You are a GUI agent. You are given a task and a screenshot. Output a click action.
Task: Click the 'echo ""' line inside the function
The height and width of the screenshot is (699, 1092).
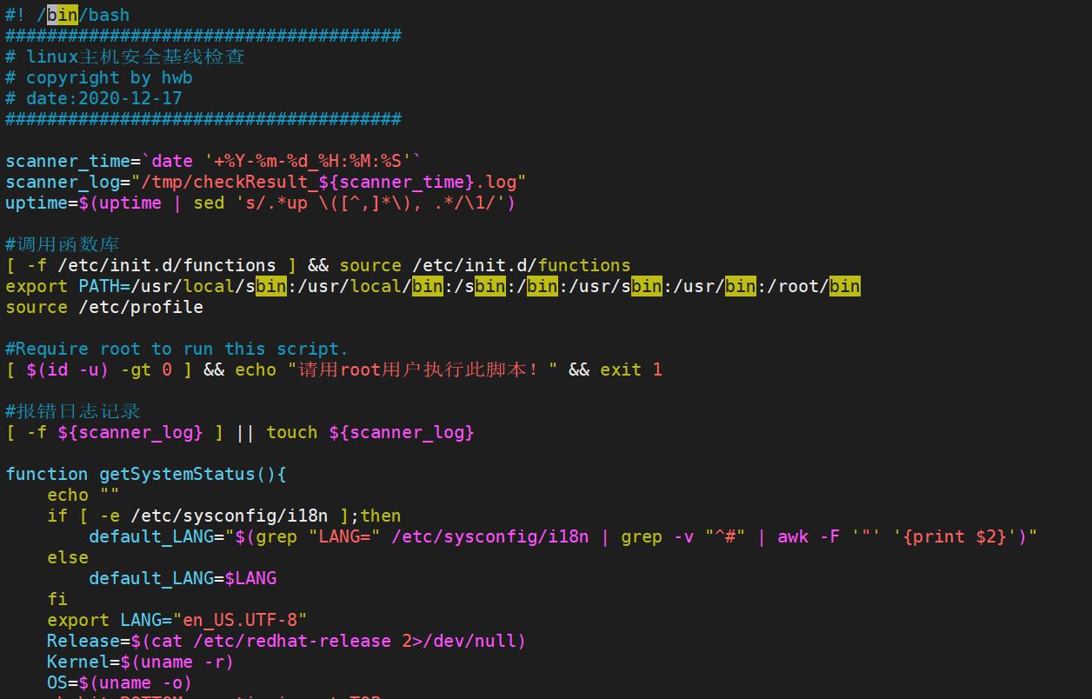tap(83, 495)
